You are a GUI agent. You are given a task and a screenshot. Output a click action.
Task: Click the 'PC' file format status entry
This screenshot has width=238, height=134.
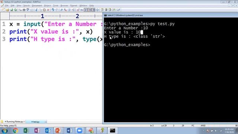pos(193,126)
